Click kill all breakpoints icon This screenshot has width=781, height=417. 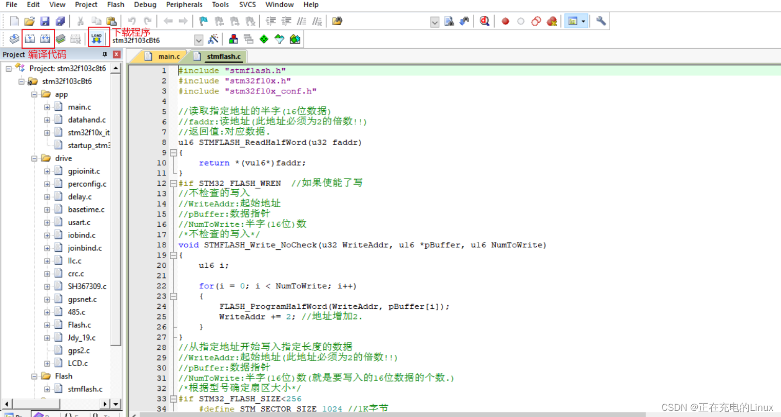[552, 21]
